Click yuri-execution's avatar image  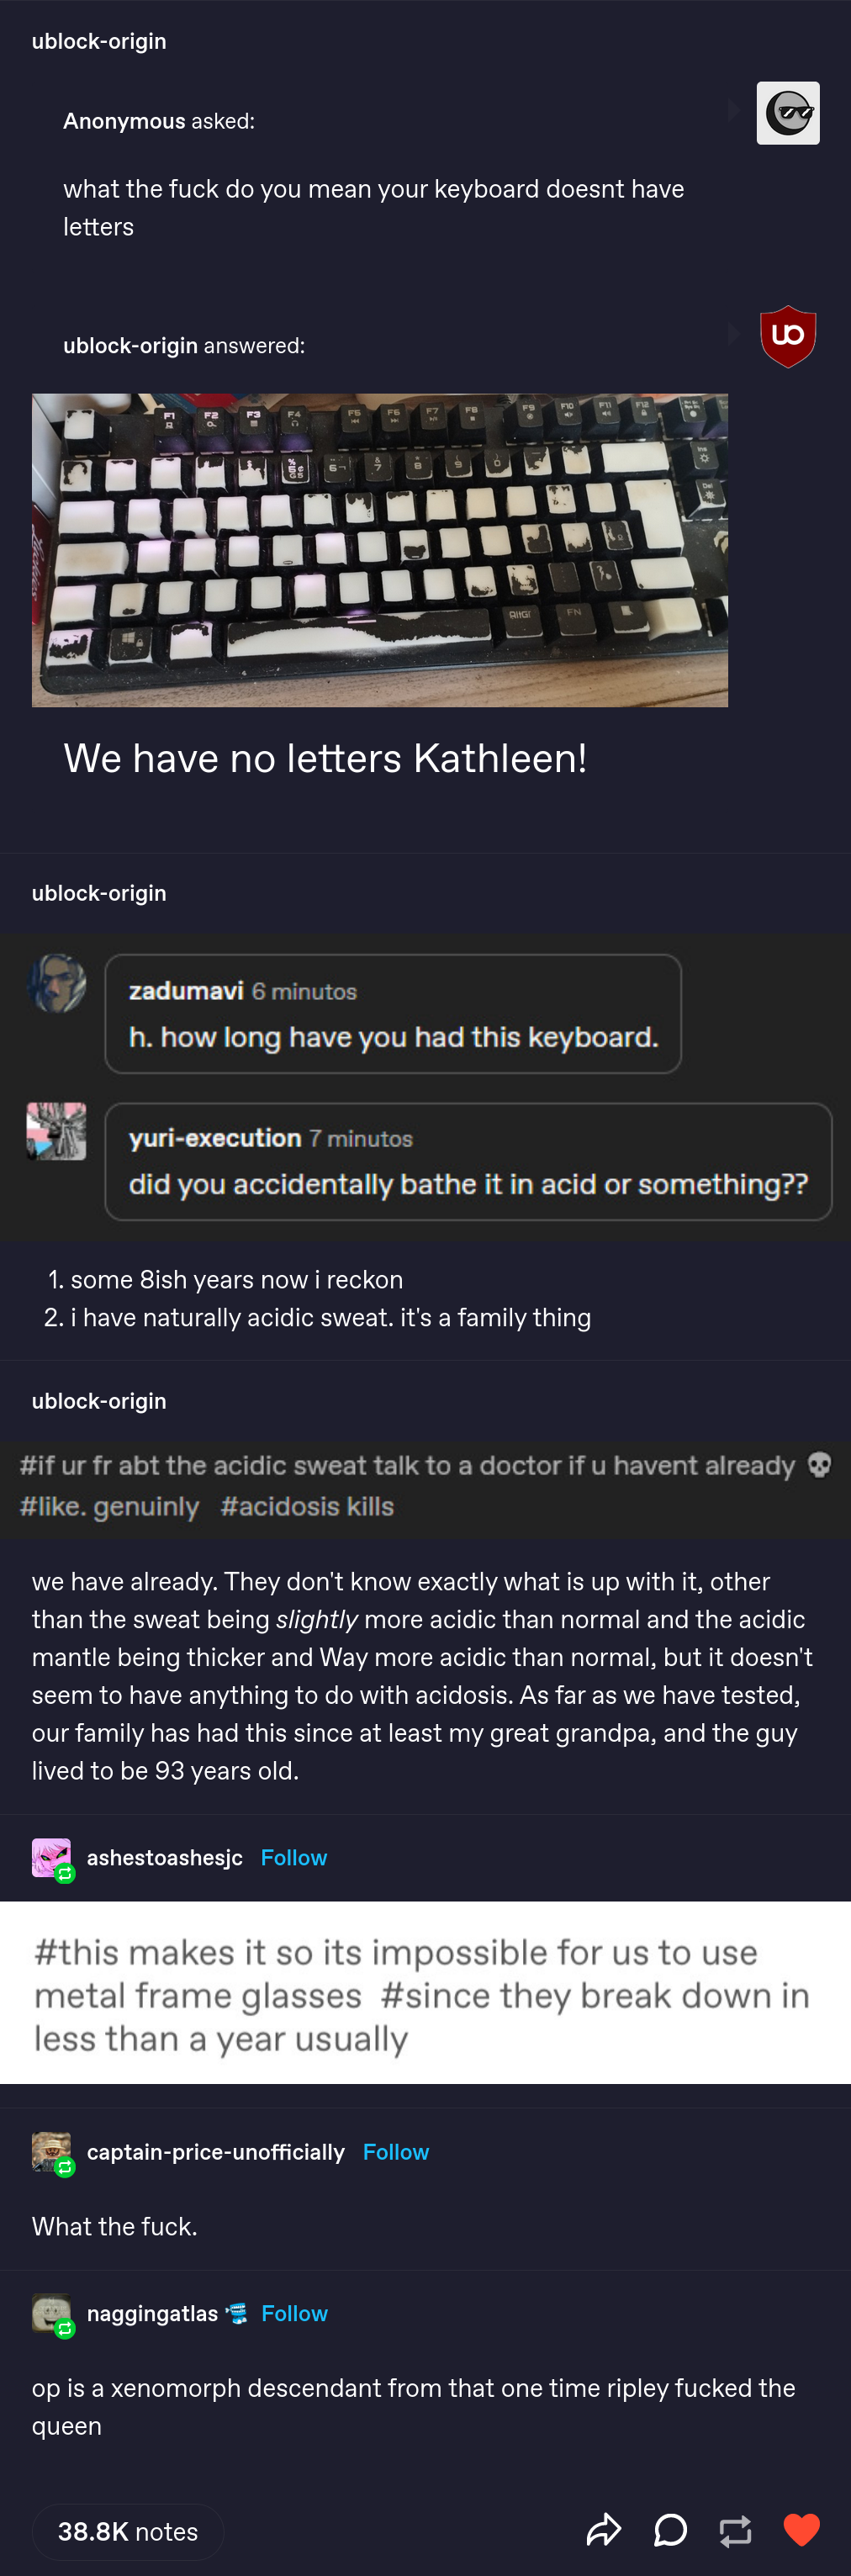[x=57, y=1131]
